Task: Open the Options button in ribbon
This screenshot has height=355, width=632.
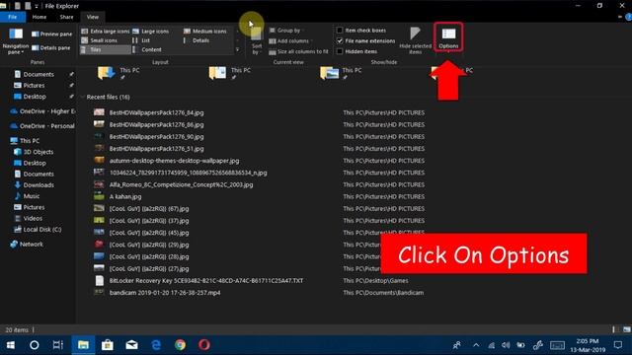Action: [448, 37]
